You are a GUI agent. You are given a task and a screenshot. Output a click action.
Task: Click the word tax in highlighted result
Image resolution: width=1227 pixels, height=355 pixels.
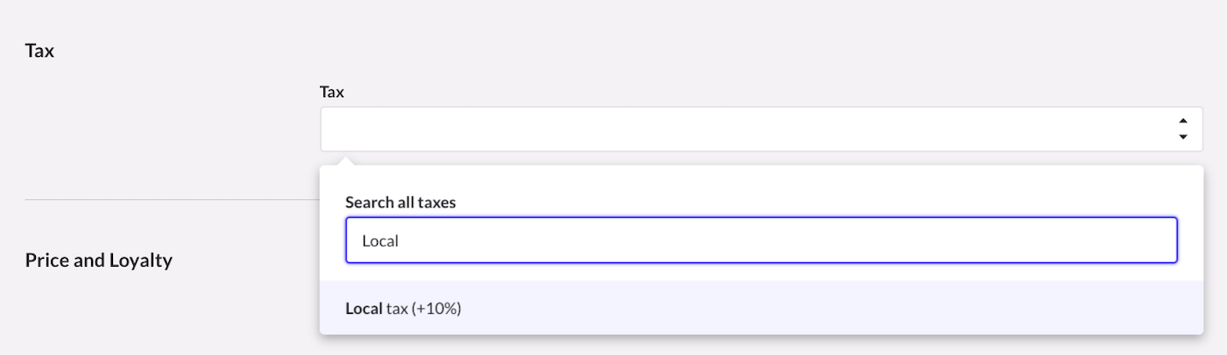397,309
